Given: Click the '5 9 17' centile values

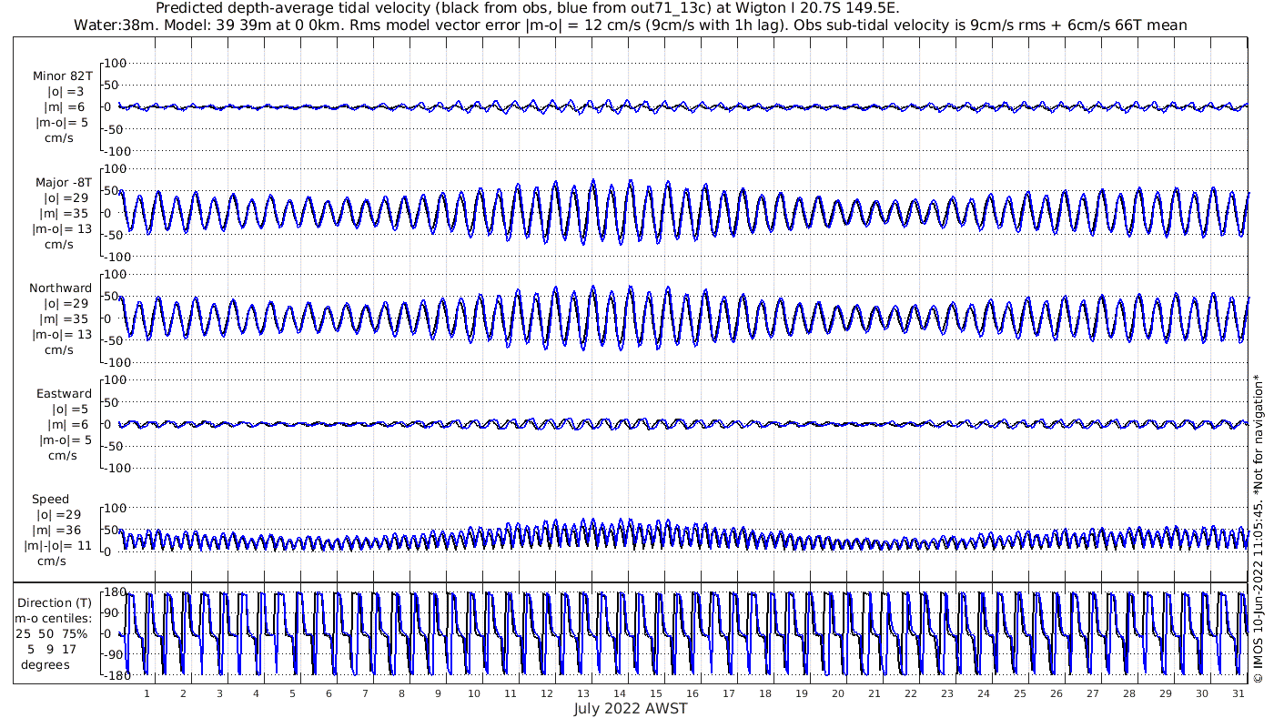Looking at the screenshot, I should [x=52, y=649].
